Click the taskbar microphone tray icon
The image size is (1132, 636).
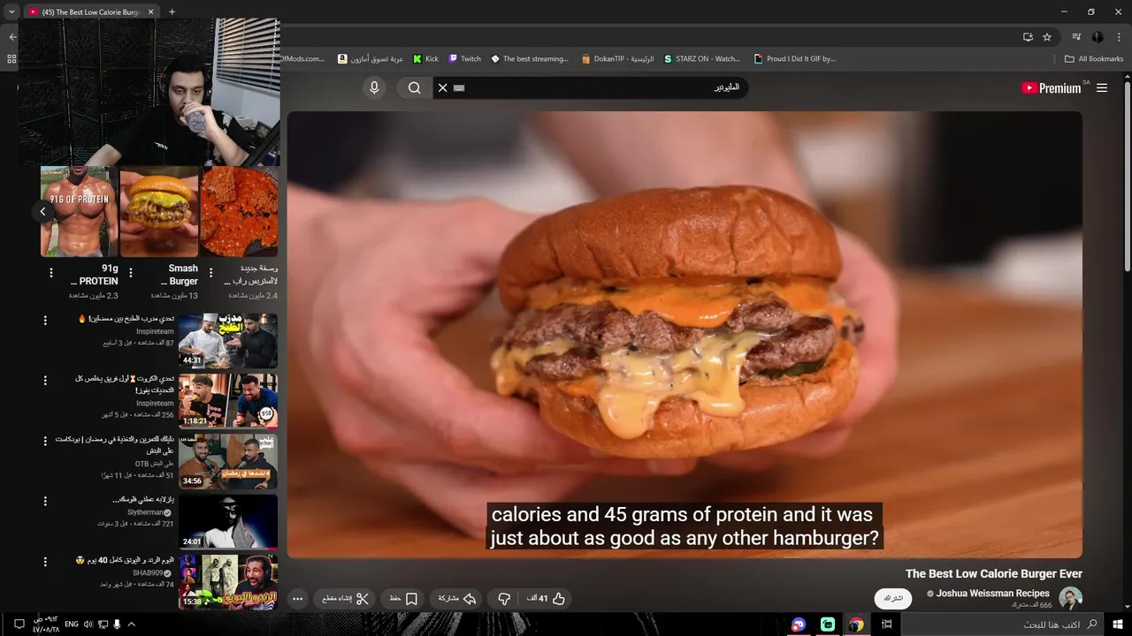click(117, 625)
